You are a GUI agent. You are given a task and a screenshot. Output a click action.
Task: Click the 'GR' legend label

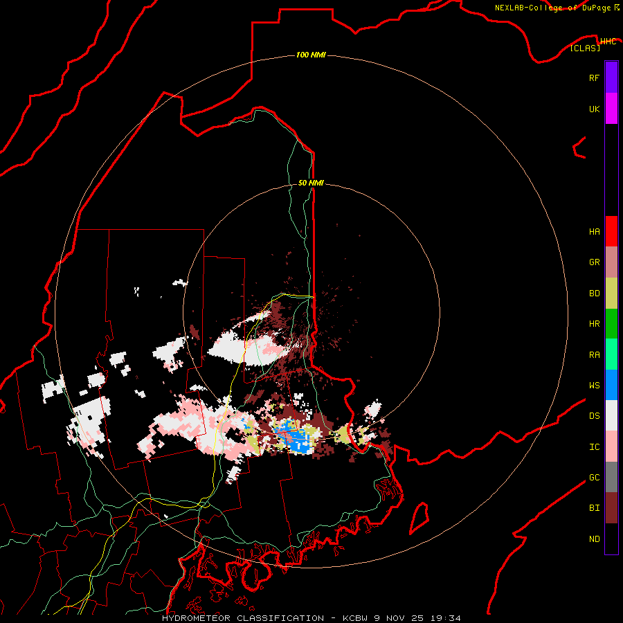pyautogui.click(x=594, y=262)
